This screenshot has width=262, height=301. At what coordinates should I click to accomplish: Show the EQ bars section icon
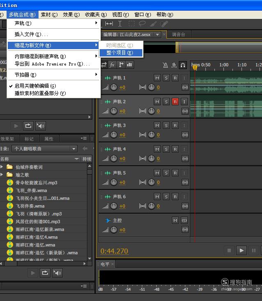(130, 65)
